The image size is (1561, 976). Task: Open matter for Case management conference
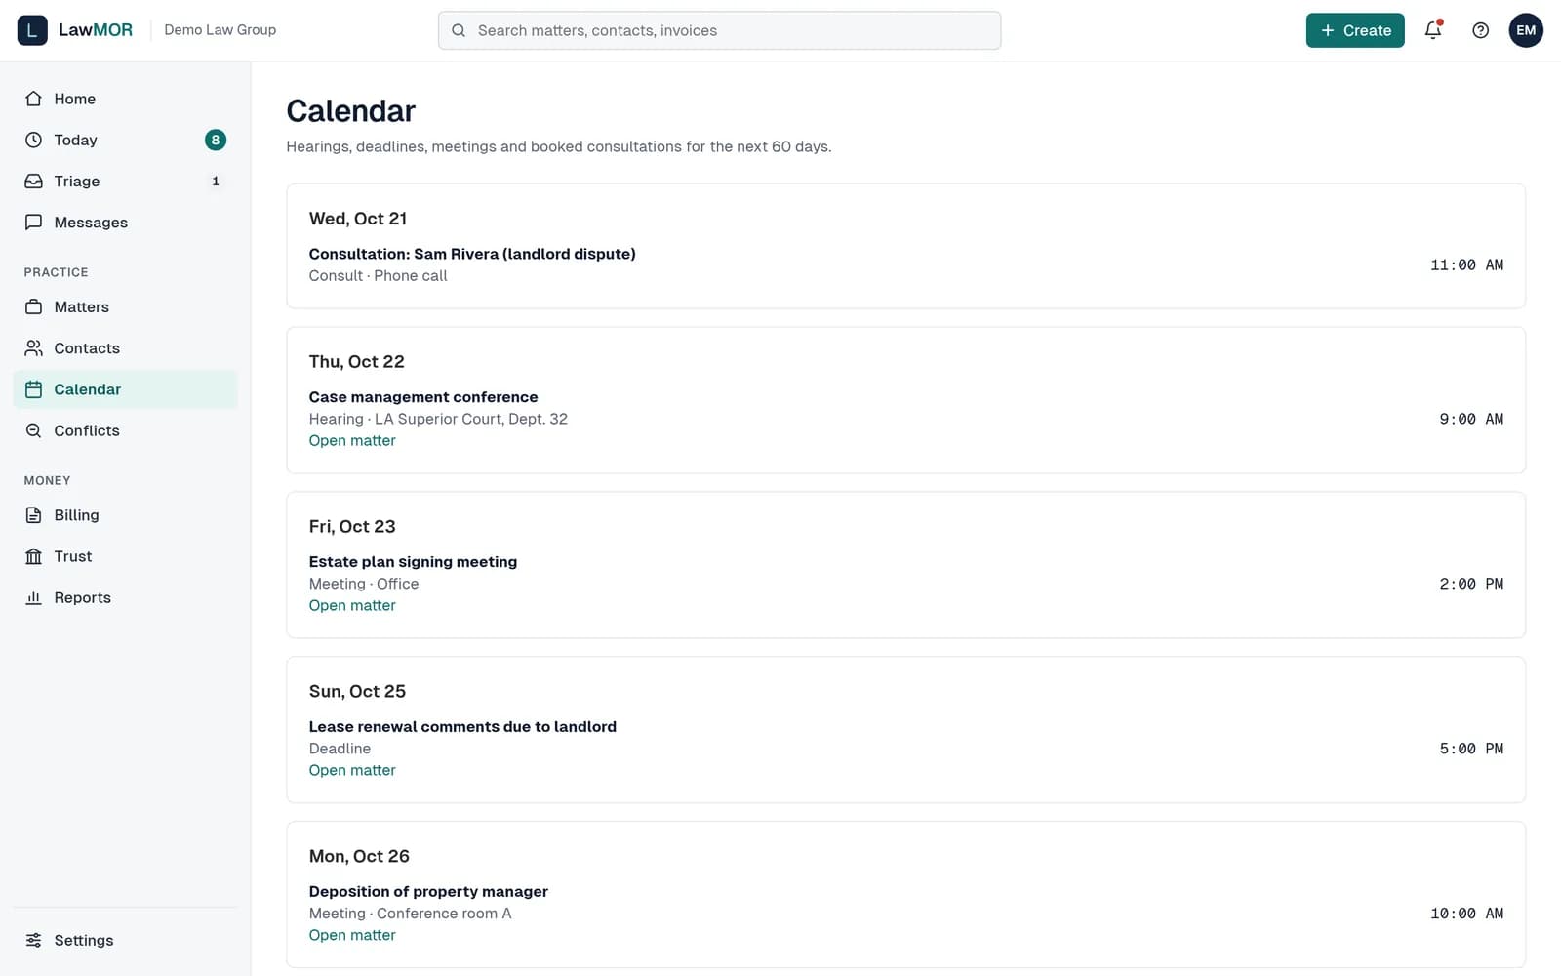[352, 440]
